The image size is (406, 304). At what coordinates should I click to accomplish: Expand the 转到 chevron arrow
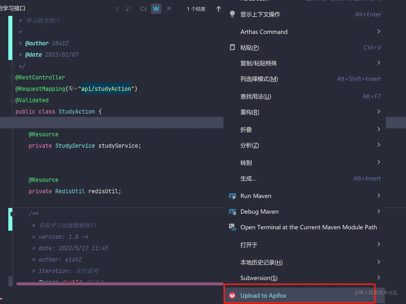[379, 162]
